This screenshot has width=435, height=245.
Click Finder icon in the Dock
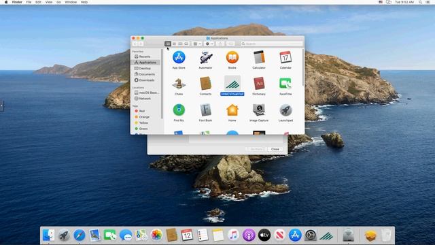[x=49, y=235]
